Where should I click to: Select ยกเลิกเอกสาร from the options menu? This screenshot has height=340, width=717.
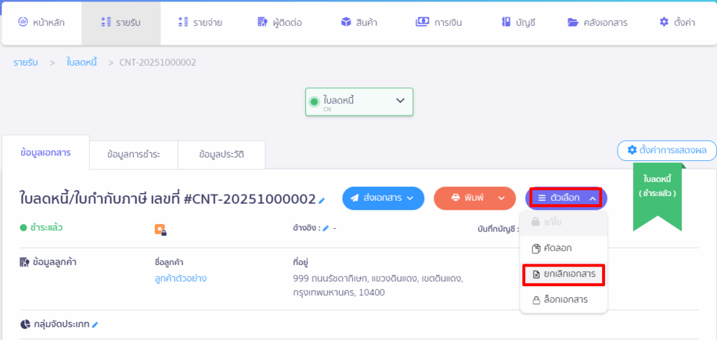click(x=563, y=274)
